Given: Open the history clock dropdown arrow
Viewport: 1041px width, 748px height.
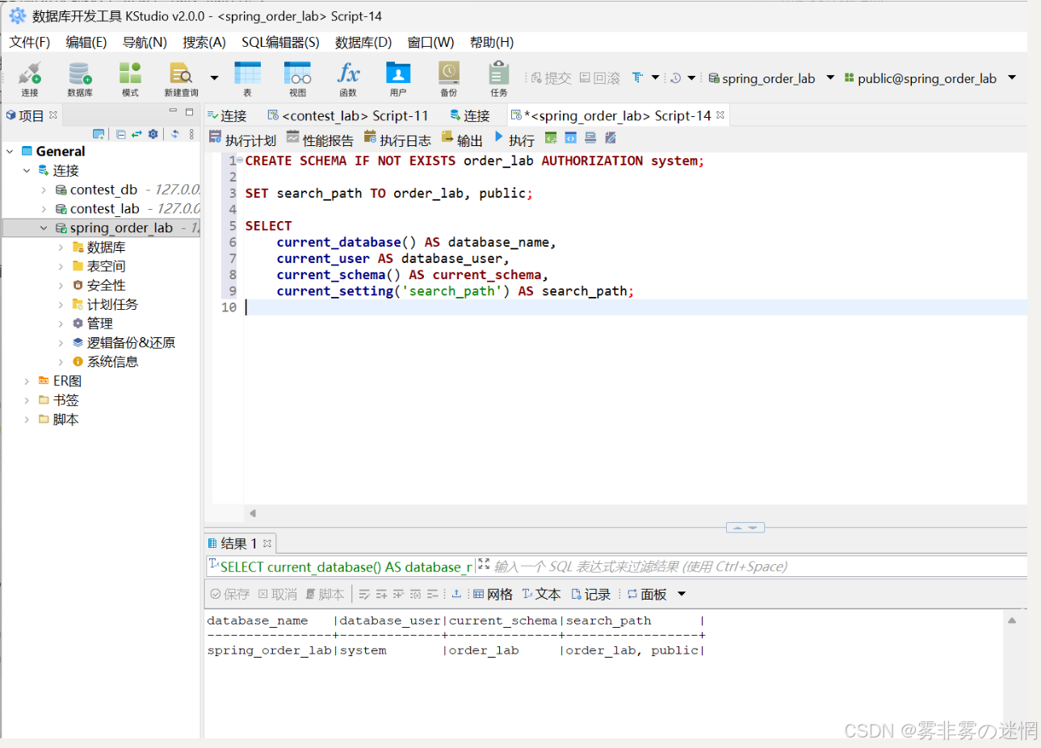Looking at the screenshot, I should (691, 77).
